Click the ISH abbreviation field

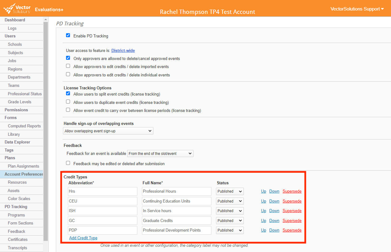click(x=102, y=211)
